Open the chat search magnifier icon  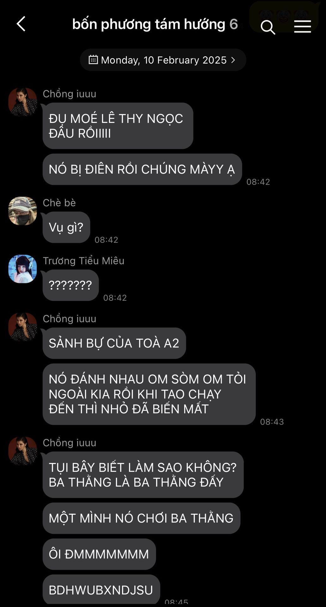[x=268, y=27]
